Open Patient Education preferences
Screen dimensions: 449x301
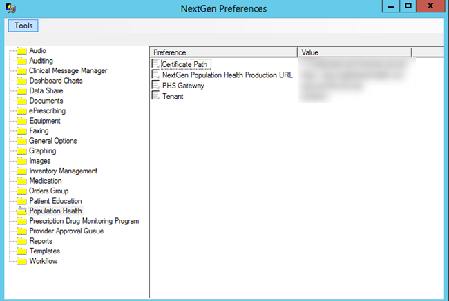click(x=55, y=201)
